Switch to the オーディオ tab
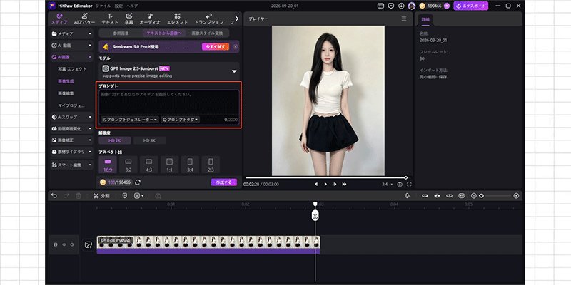The width and height of the screenshot is (571, 285). coord(150,19)
